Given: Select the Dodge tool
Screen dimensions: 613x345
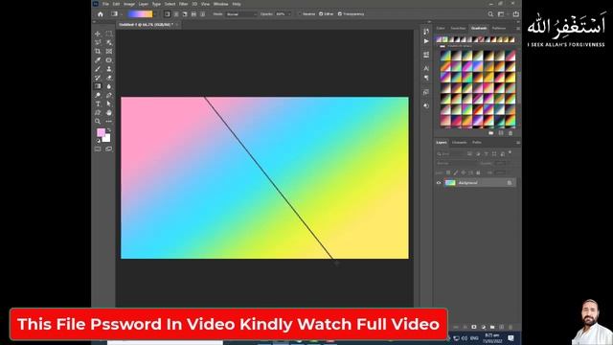Looking at the screenshot, I should coord(98,95).
